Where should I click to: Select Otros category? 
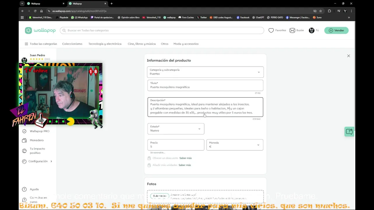pyautogui.click(x=165, y=44)
